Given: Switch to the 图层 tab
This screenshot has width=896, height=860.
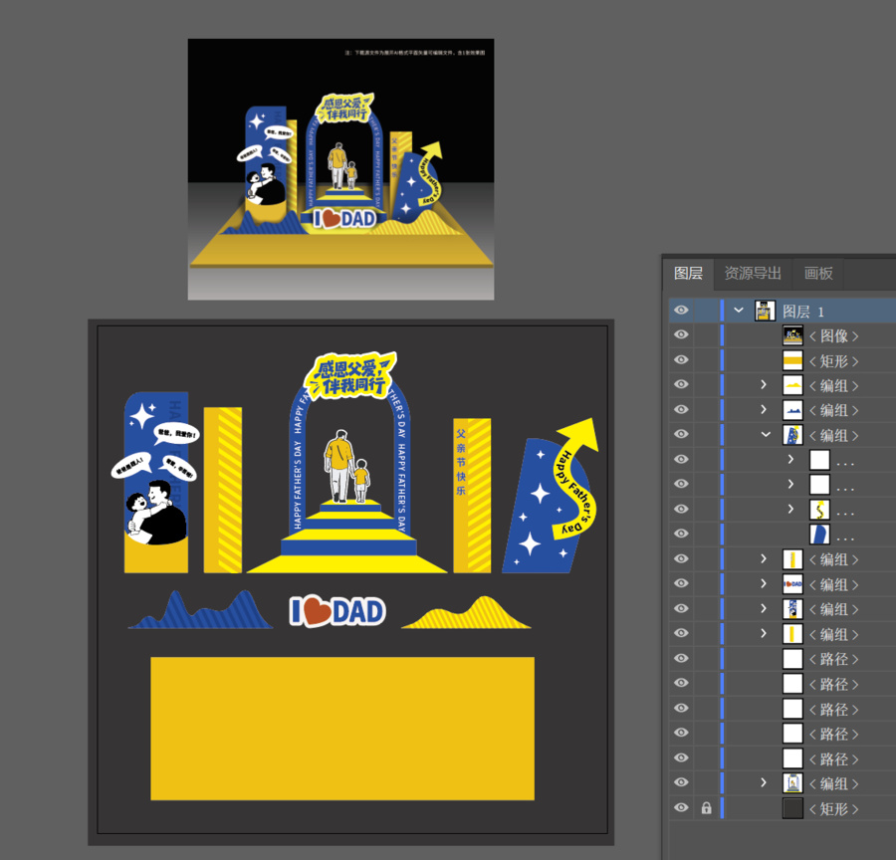Looking at the screenshot, I should [x=688, y=273].
